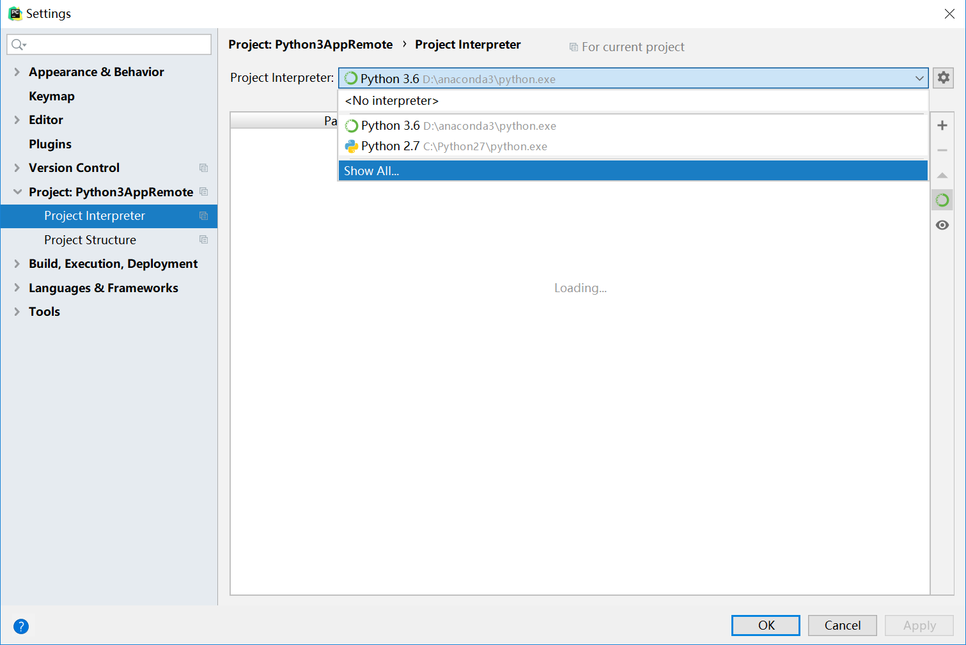
Task: Click Project Interpreter breadcrumb heading
Action: point(468,45)
